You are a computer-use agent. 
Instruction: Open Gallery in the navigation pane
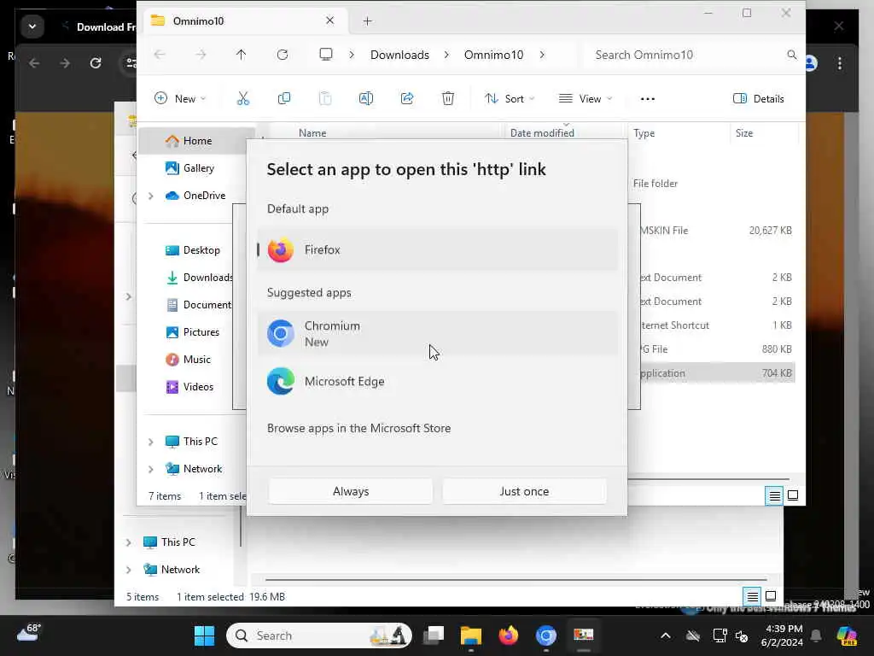click(x=190, y=168)
